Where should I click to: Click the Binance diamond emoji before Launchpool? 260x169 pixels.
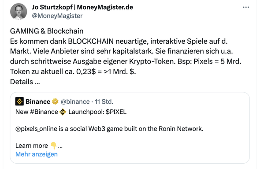click(63, 112)
